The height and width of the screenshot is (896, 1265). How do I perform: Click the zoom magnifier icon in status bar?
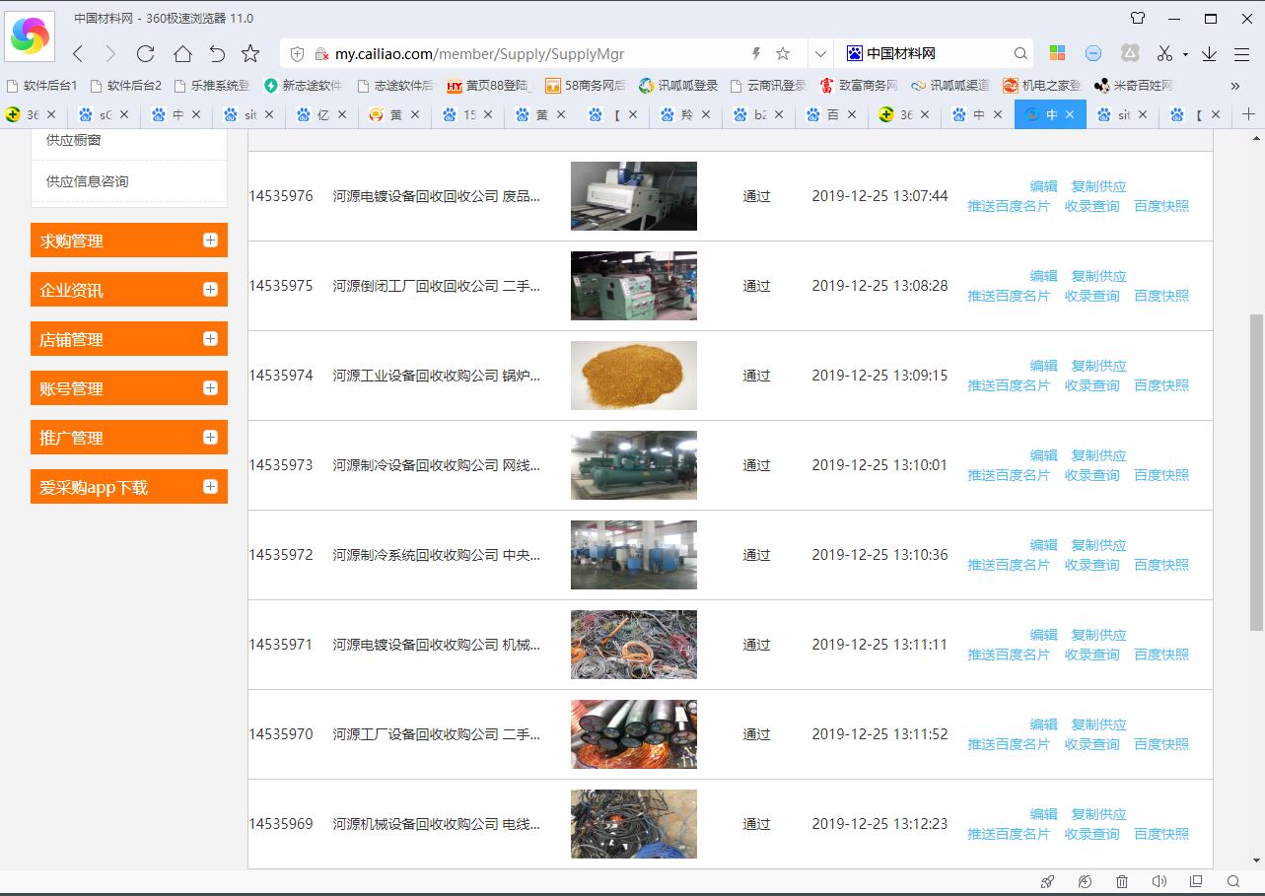1233,881
